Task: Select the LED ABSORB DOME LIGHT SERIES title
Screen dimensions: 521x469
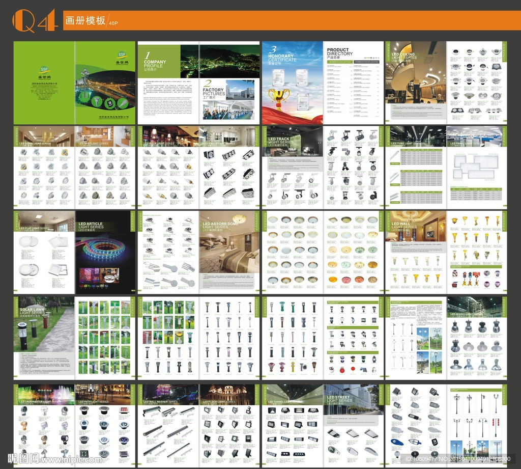Action: 221,227
